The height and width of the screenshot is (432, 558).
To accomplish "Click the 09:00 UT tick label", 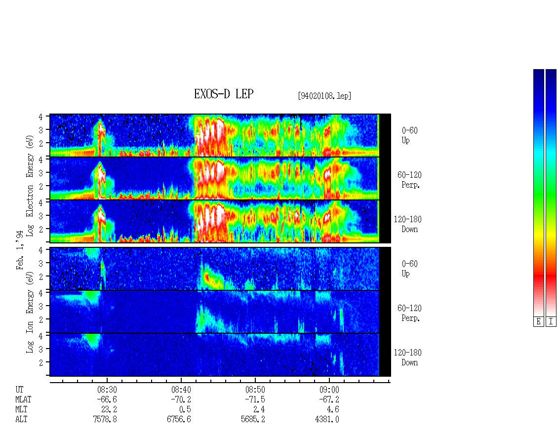I will pos(329,390).
